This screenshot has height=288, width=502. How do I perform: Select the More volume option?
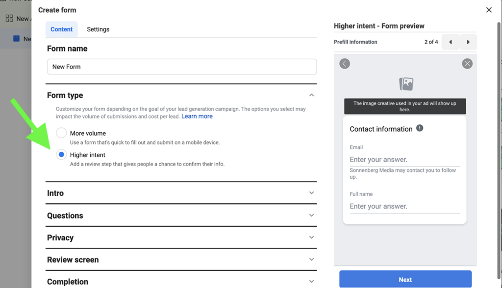pos(61,133)
